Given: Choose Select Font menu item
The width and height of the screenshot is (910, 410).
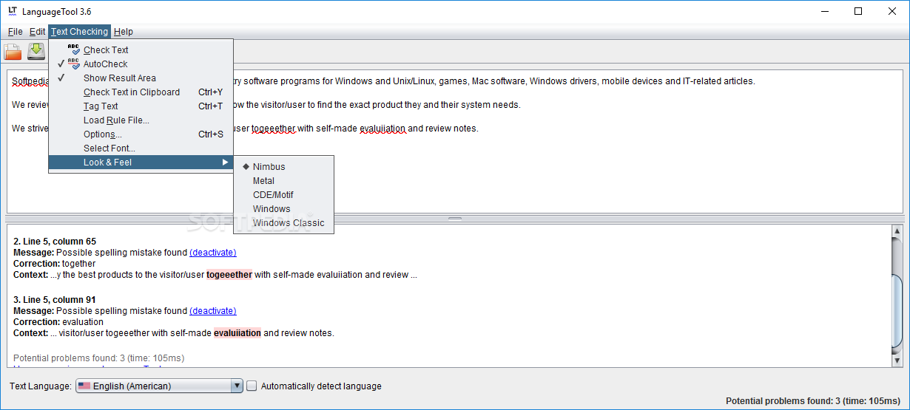Looking at the screenshot, I should [x=141, y=148].
